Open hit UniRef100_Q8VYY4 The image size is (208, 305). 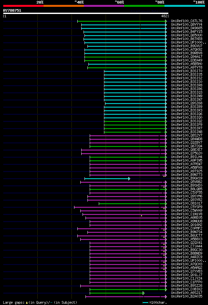pos(187,24)
